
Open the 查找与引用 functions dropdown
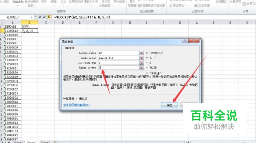click(x=91, y=3)
